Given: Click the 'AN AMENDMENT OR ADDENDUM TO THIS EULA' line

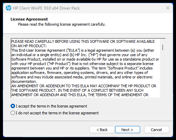Looking at the screenshot, I should pos(84,86).
